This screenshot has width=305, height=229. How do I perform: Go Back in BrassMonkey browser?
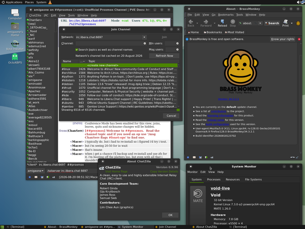tap(191, 23)
